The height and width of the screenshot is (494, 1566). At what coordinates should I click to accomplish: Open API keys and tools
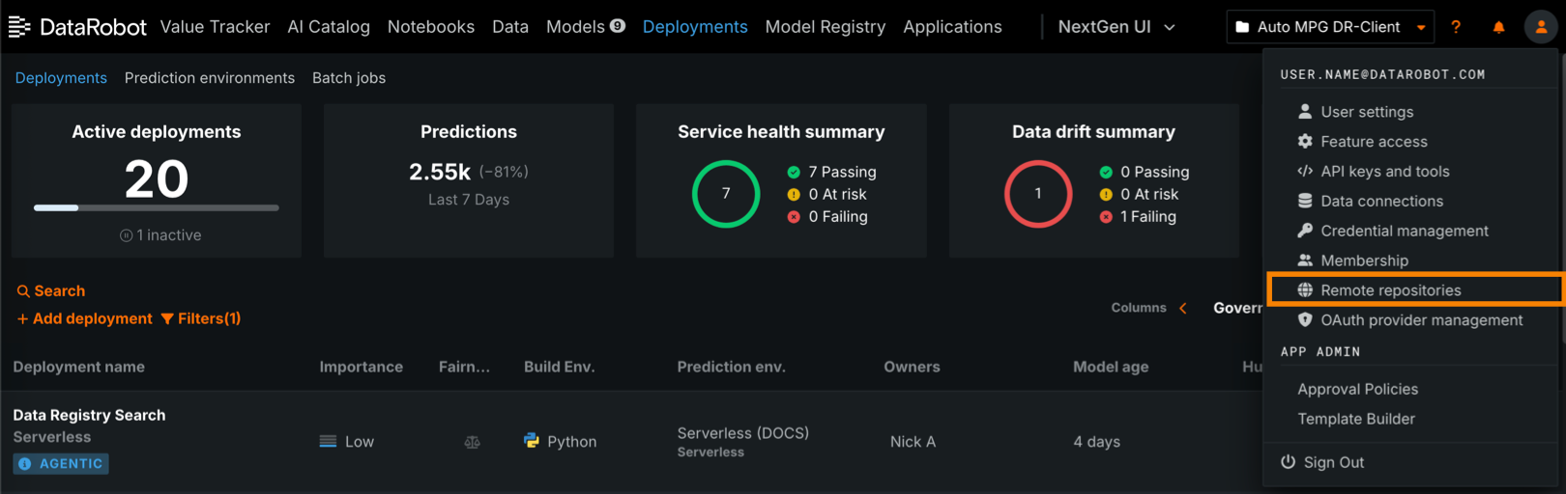tap(1384, 172)
